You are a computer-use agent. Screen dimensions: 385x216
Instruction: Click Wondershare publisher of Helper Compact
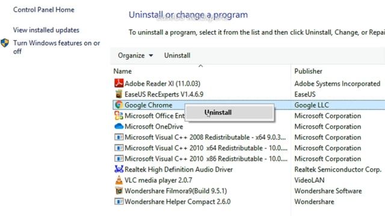tap(314, 202)
